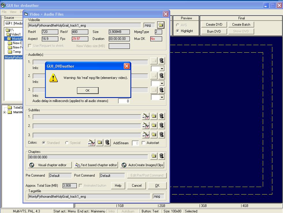The height and width of the screenshot is (213, 283).
Task: Click the warning icon in the GUI_DVDauthor dialog
Action: click(x=53, y=78)
